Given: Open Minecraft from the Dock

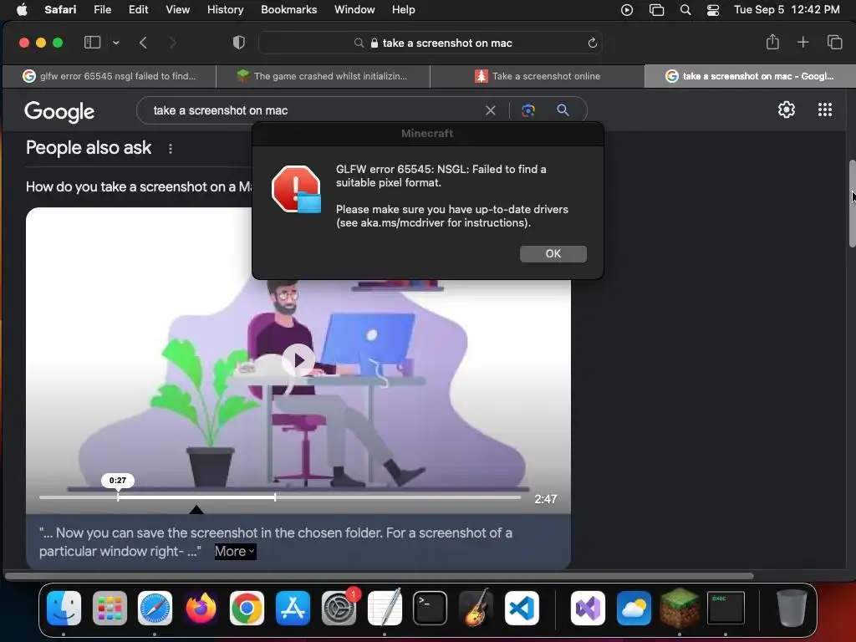Looking at the screenshot, I should pos(680,608).
